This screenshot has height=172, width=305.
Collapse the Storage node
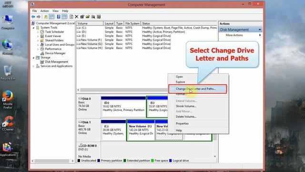tap(33, 58)
